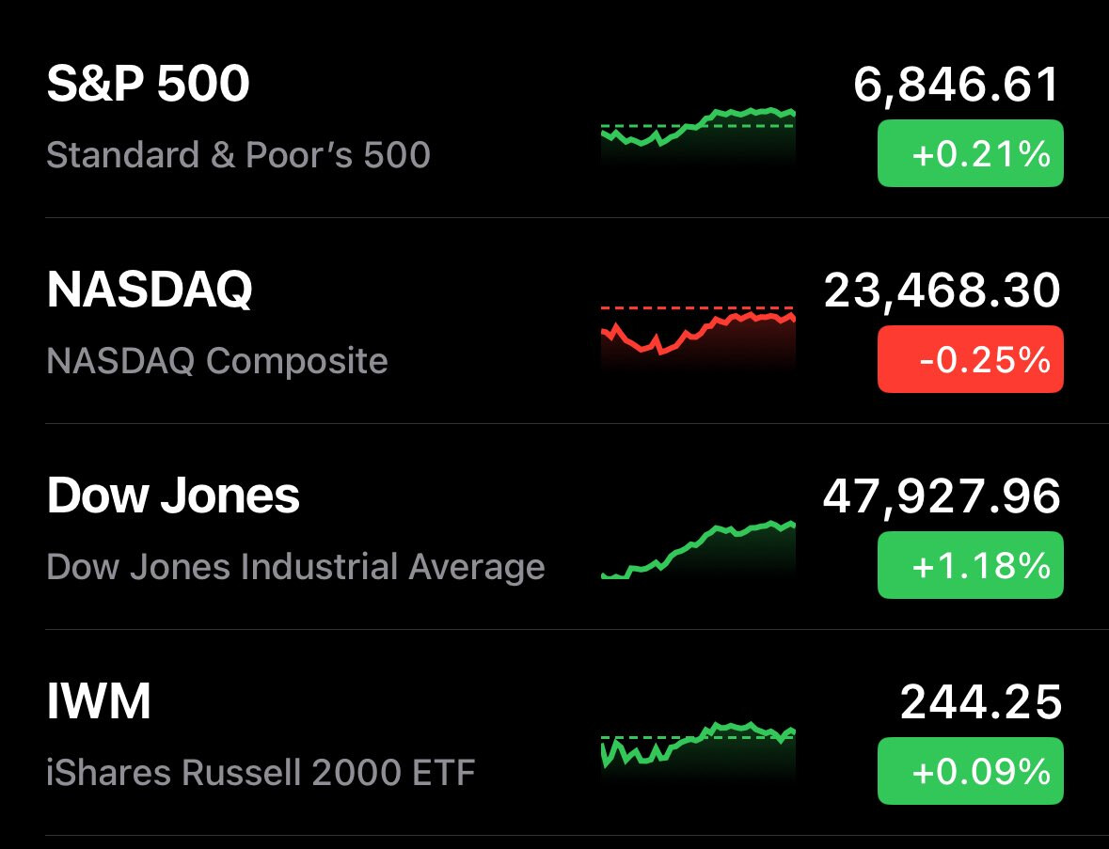
Task: Select the IWM ticker symbol
Action: click(x=99, y=702)
